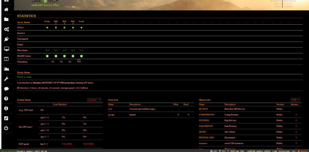Open the FAM PHOTOS share

206,126
